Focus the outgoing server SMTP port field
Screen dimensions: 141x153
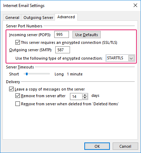coord(63,50)
